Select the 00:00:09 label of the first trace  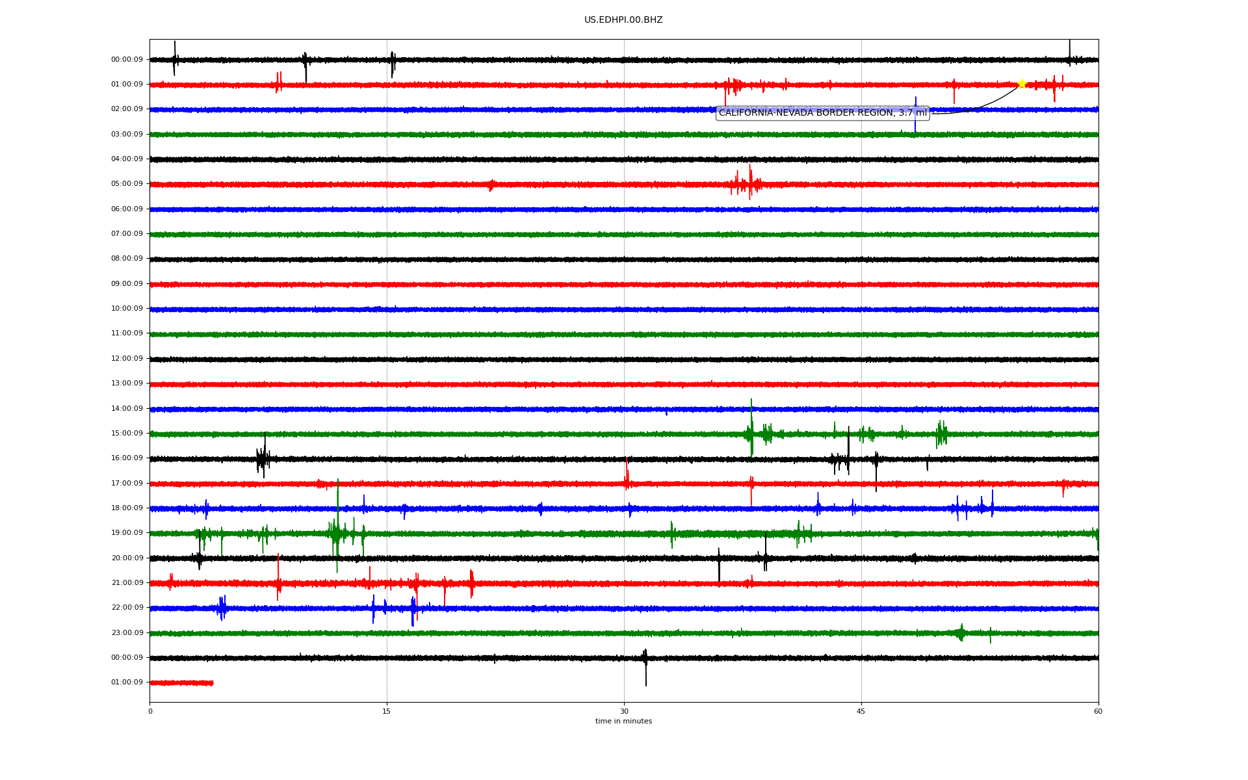coord(127,60)
